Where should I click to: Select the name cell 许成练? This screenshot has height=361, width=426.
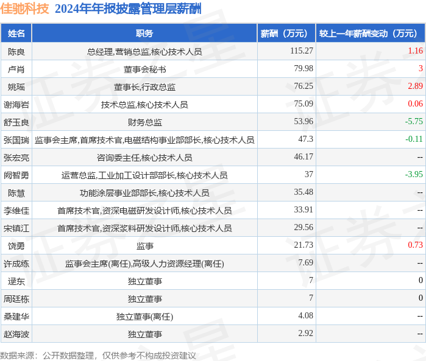click(x=16, y=264)
